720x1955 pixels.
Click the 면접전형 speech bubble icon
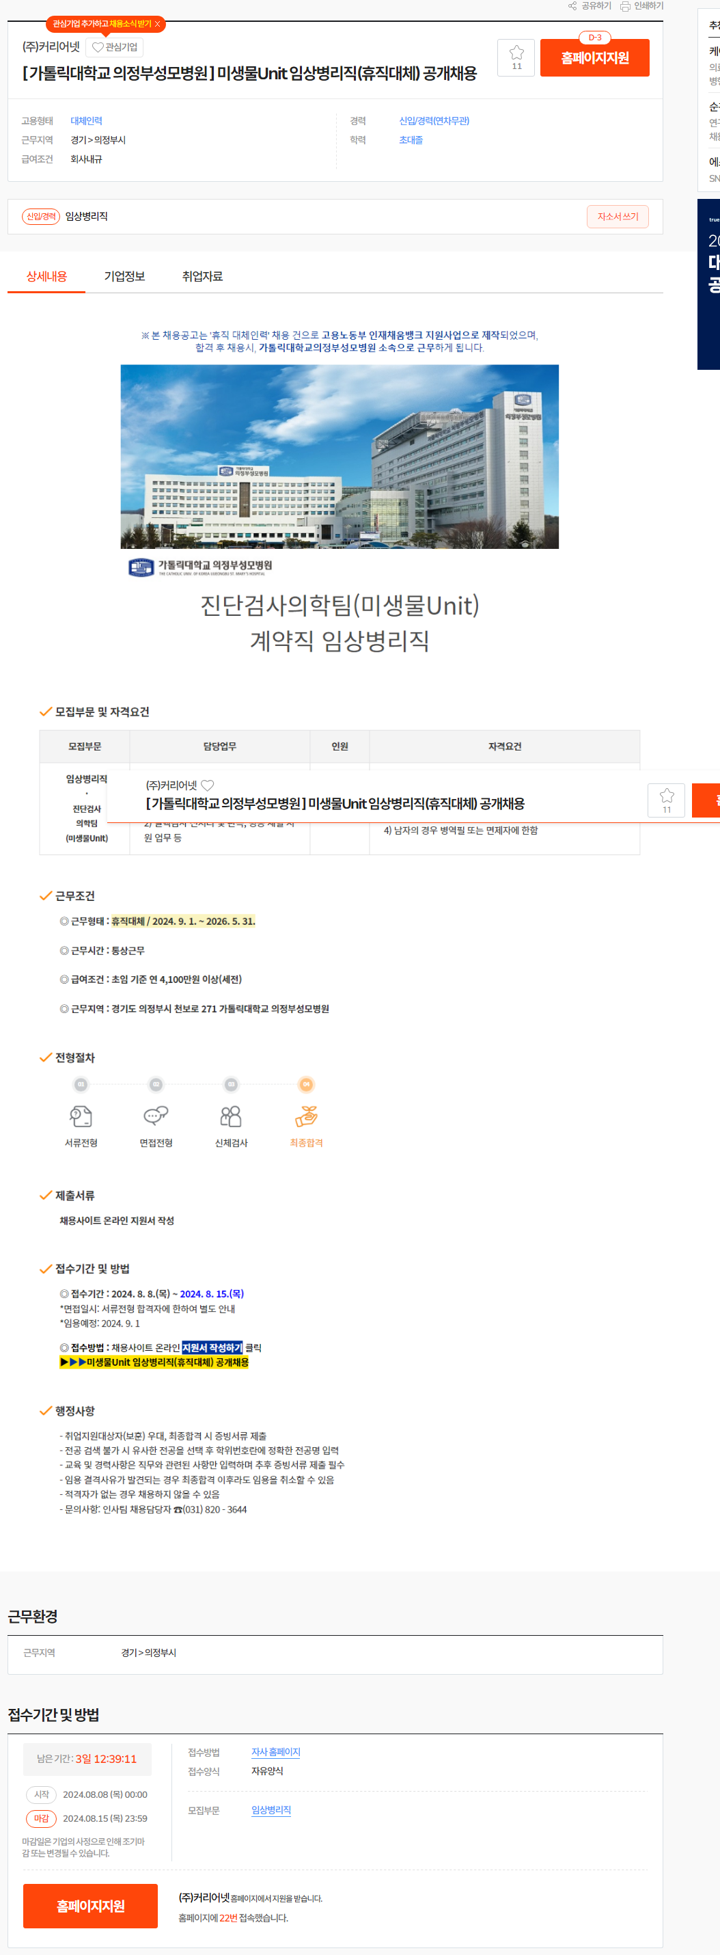156,1116
